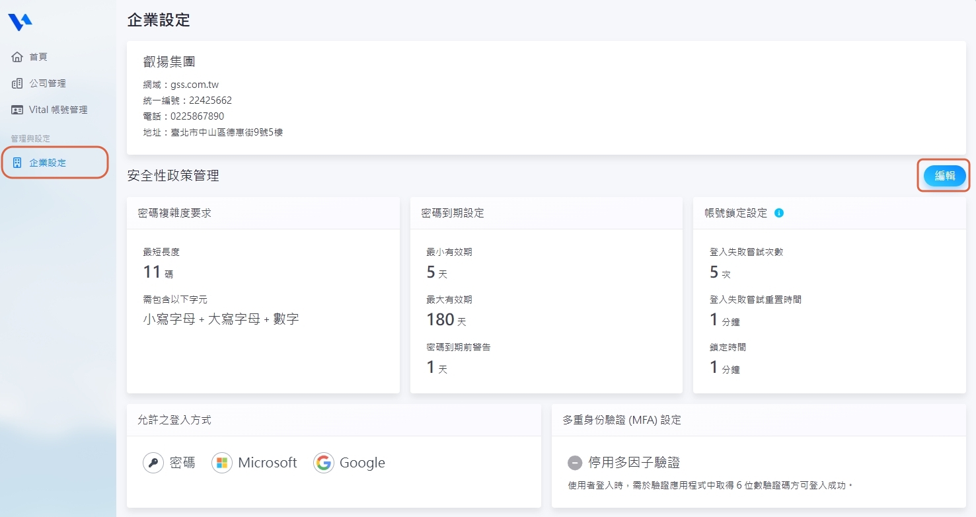Click the Microsoft logo icon
Screen dimensions: 976x517
222,463
